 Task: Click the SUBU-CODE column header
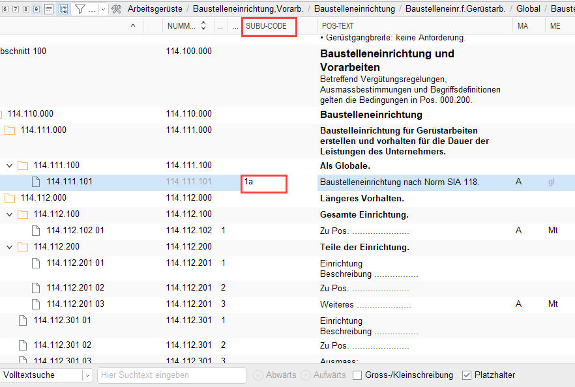pyautogui.click(x=266, y=26)
